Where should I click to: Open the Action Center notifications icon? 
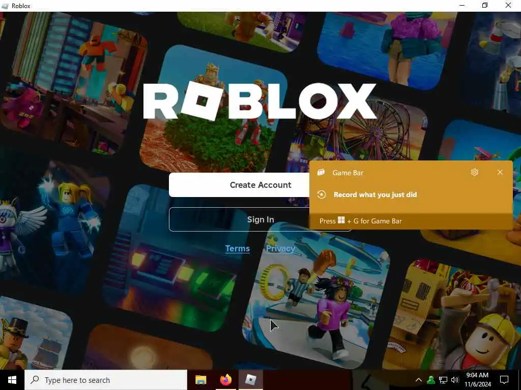tap(504, 380)
